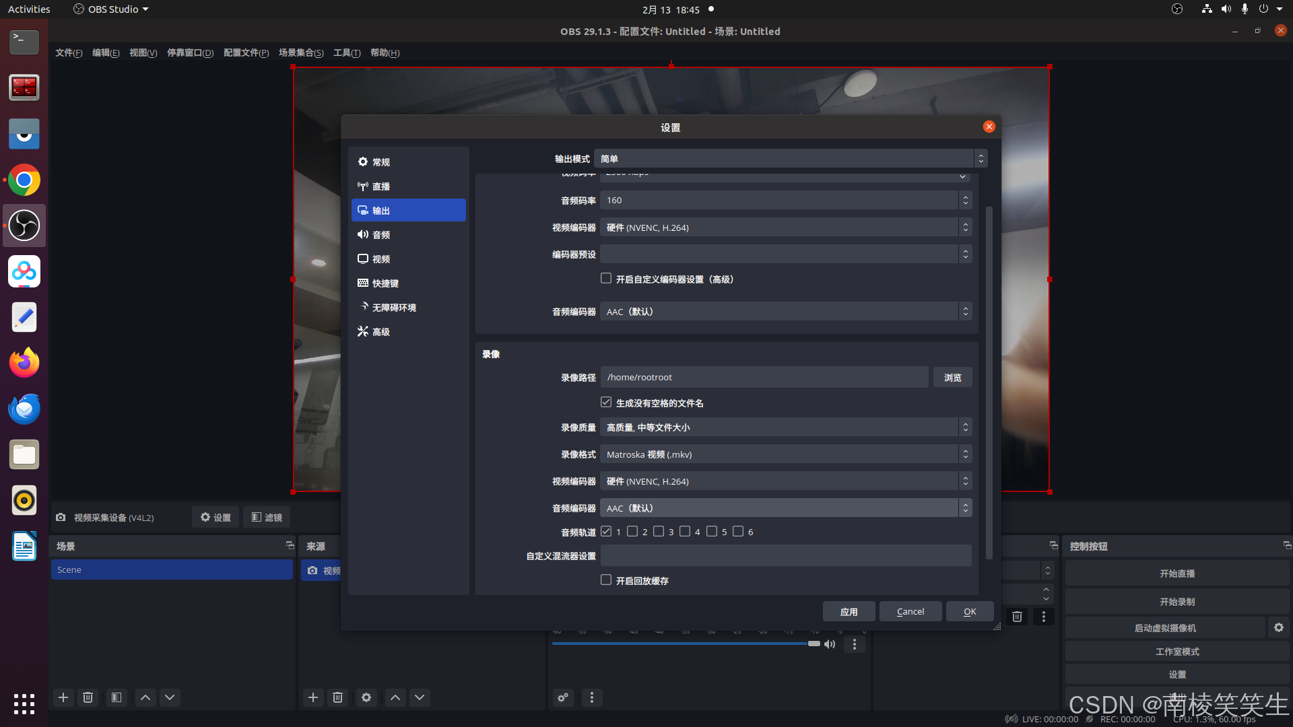The image size is (1293, 727).
Task: Click the recording path input field
Action: (764, 378)
